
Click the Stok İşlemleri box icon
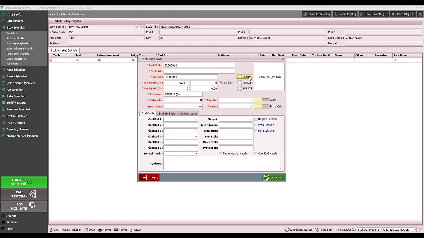(x=3, y=28)
